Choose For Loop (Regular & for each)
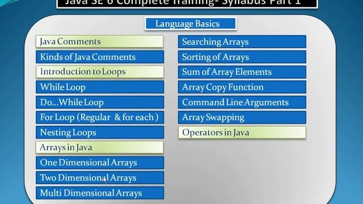363x204 pixels. coord(100,117)
